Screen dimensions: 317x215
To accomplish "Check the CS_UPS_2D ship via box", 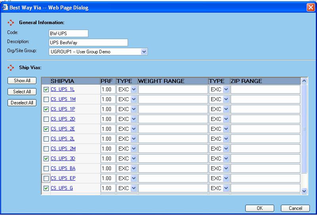I will 46,119.
